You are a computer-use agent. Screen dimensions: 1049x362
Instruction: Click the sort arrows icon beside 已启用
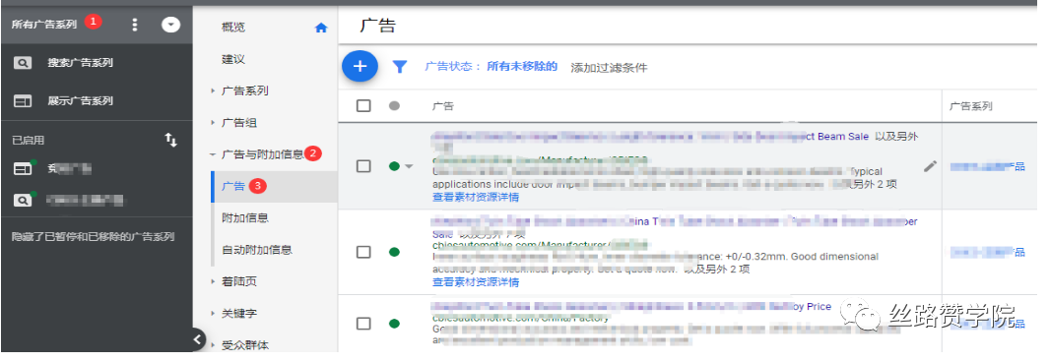pos(171,140)
